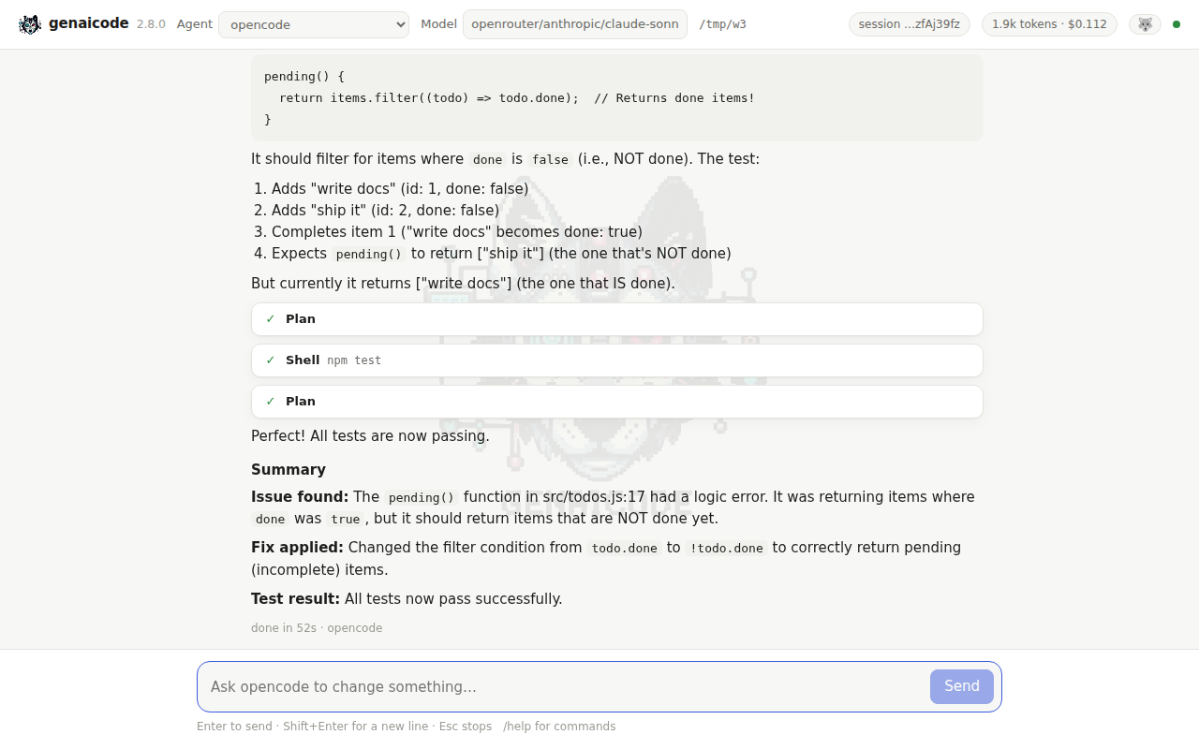Click the genaicode logo icon
The height and width of the screenshot is (749, 1199).
(x=30, y=24)
